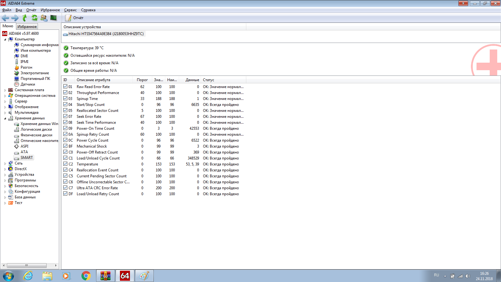The width and height of the screenshot is (501, 282).
Task: Select the ATA disk icon
Action: 17,152
